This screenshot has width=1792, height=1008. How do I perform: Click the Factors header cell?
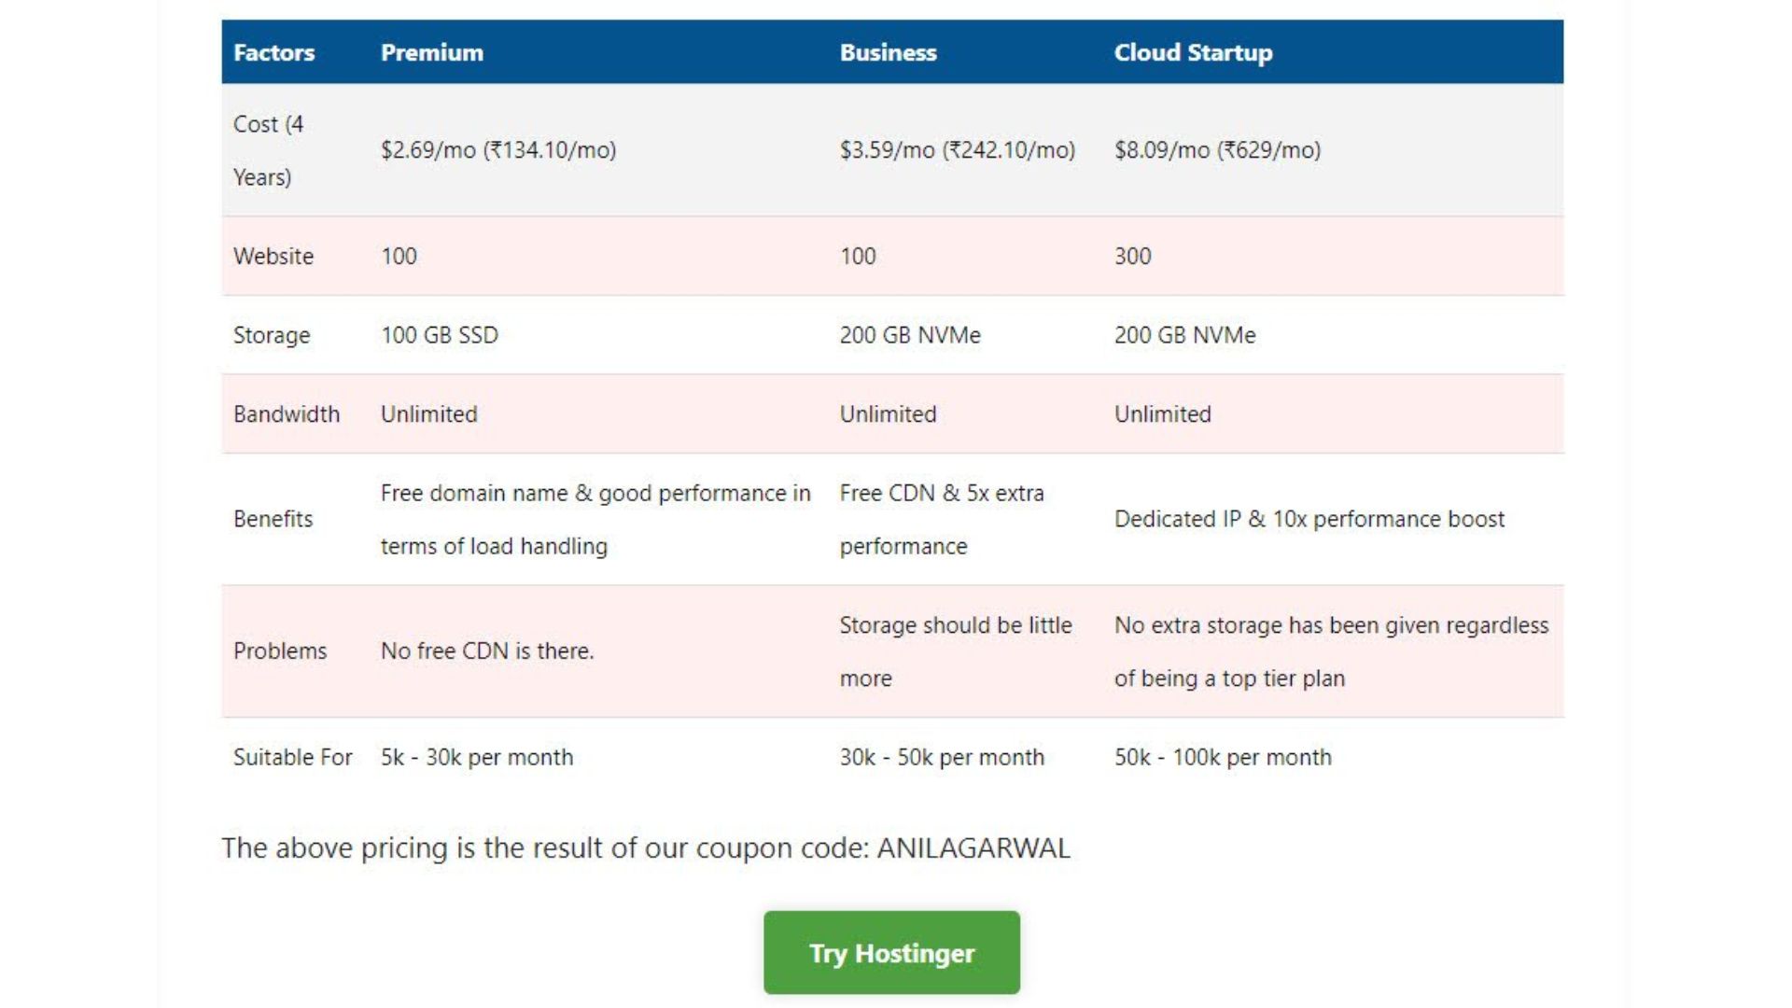click(274, 52)
